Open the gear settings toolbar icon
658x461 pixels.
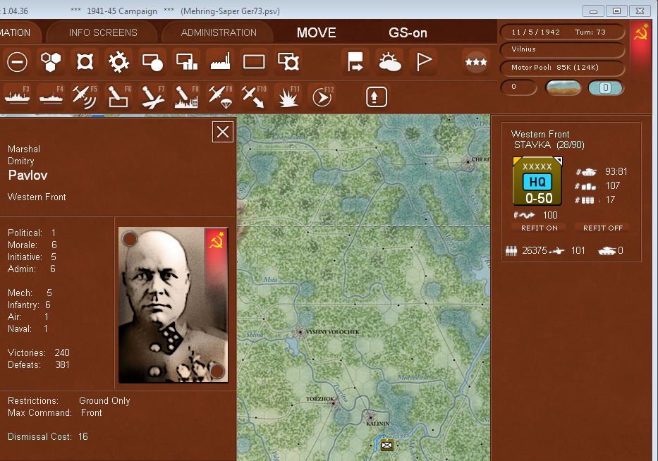[x=118, y=62]
